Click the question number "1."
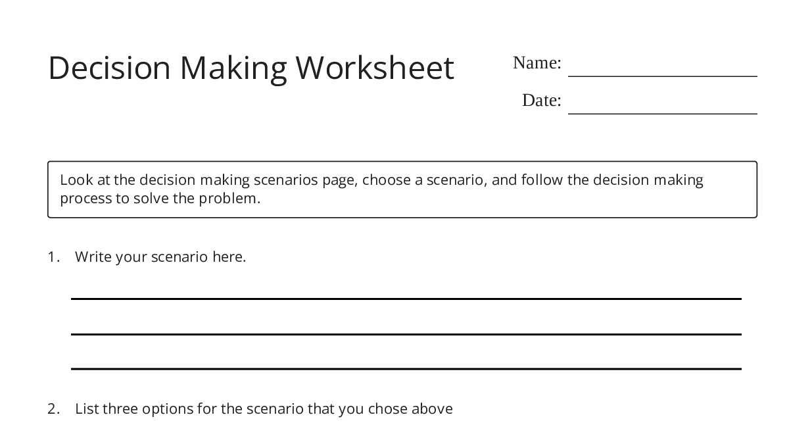The image size is (789, 444). click(x=53, y=257)
